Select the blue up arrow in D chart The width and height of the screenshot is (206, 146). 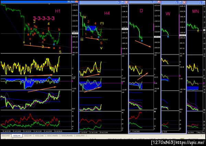point(142,41)
